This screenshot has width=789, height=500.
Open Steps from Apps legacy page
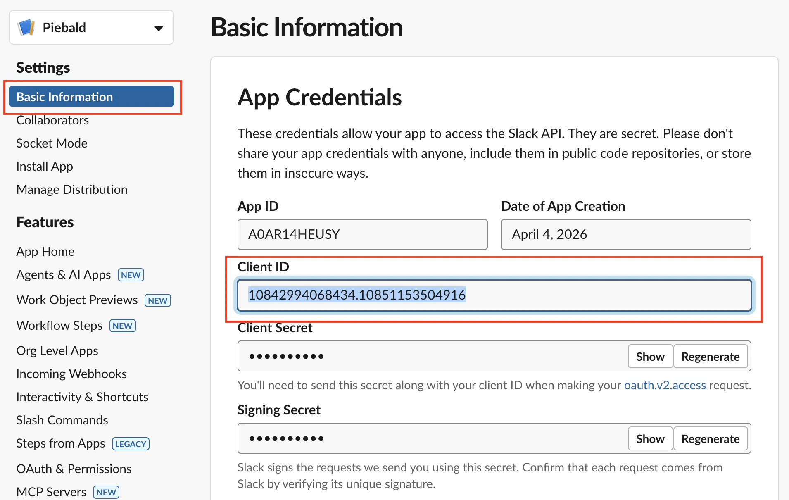click(61, 443)
